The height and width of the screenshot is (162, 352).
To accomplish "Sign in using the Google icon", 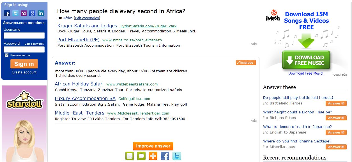I will tap(32, 13).
